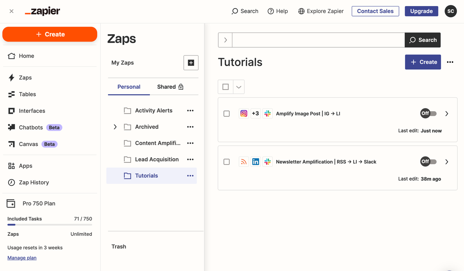The width and height of the screenshot is (464, 271).
Task: Turn on the Amplify Image Post Zap
Action: [428, 113]
